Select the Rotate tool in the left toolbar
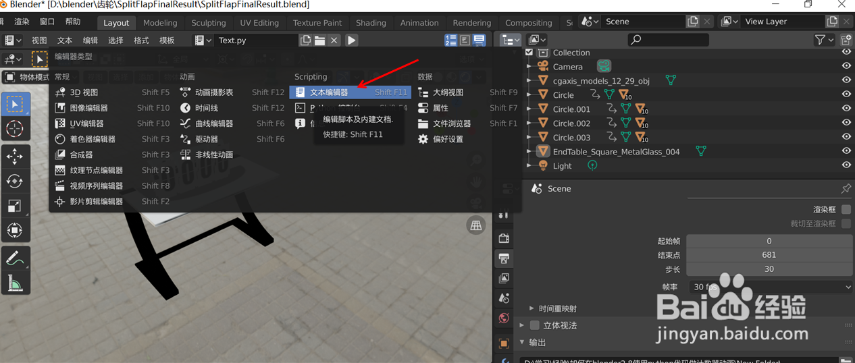The image size is (855, 363). pyautogui.click(x=15, y=181)
